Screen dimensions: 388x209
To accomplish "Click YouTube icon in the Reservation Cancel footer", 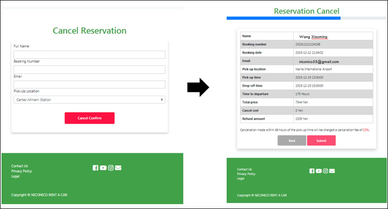I will click(x=318, y=171).
